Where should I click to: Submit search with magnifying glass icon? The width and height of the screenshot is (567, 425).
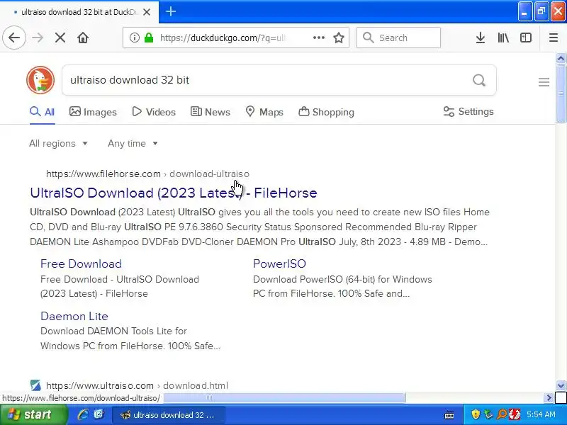[479, 80]
